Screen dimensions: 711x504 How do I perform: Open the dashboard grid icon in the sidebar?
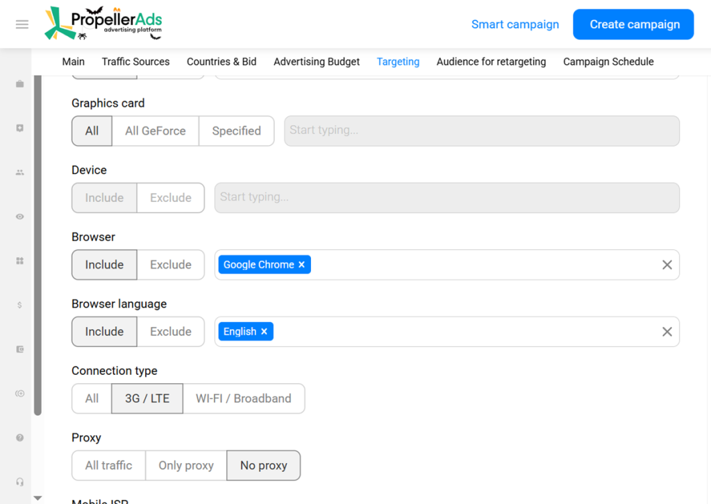pos(19,260)
